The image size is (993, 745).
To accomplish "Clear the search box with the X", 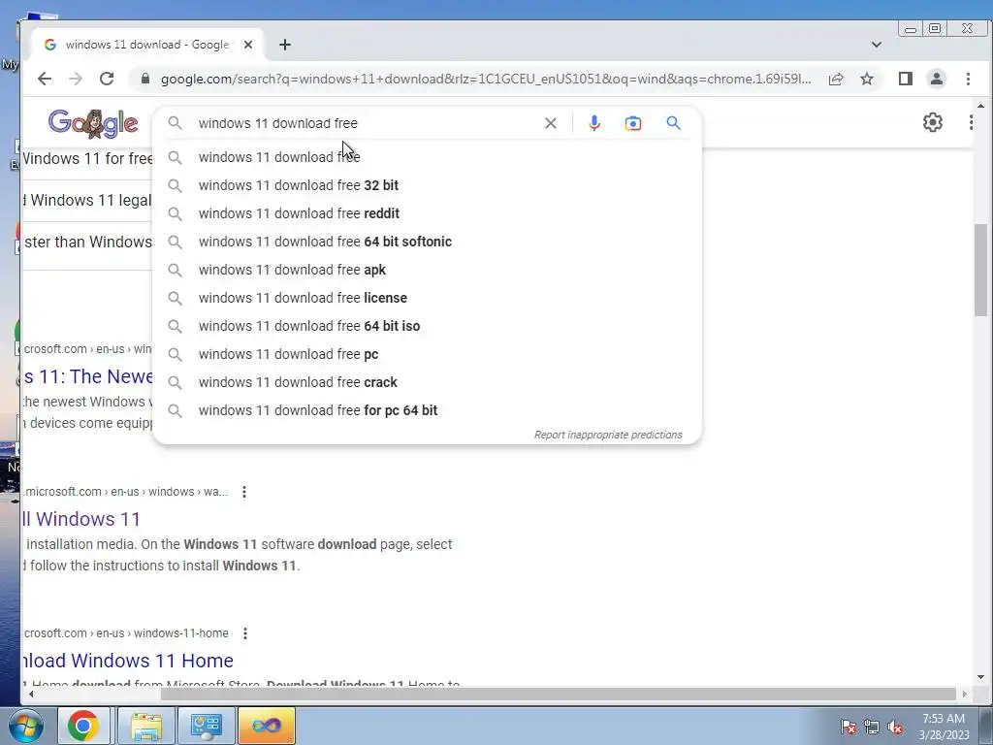I will [x=551, y=123].
